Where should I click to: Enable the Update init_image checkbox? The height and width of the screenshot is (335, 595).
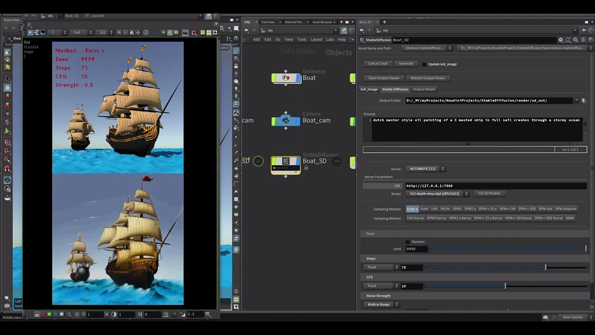424,64
